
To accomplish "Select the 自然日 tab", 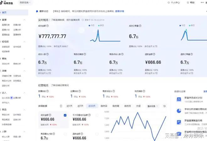I will 104,106.
